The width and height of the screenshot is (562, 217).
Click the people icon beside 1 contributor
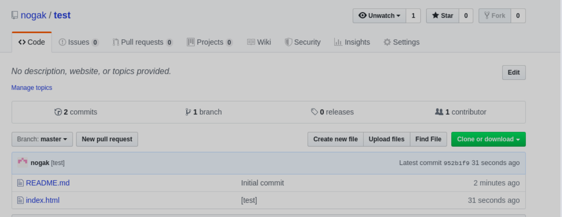(x=439, y=112)
